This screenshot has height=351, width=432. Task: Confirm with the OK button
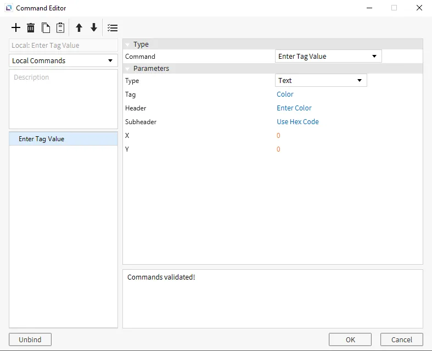[350, 339]
